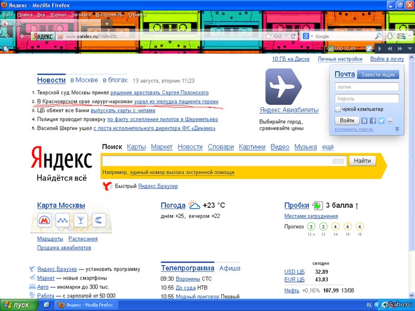Click the 'единый номер вызова экстренной помощи' example

[x=182, y=172]
